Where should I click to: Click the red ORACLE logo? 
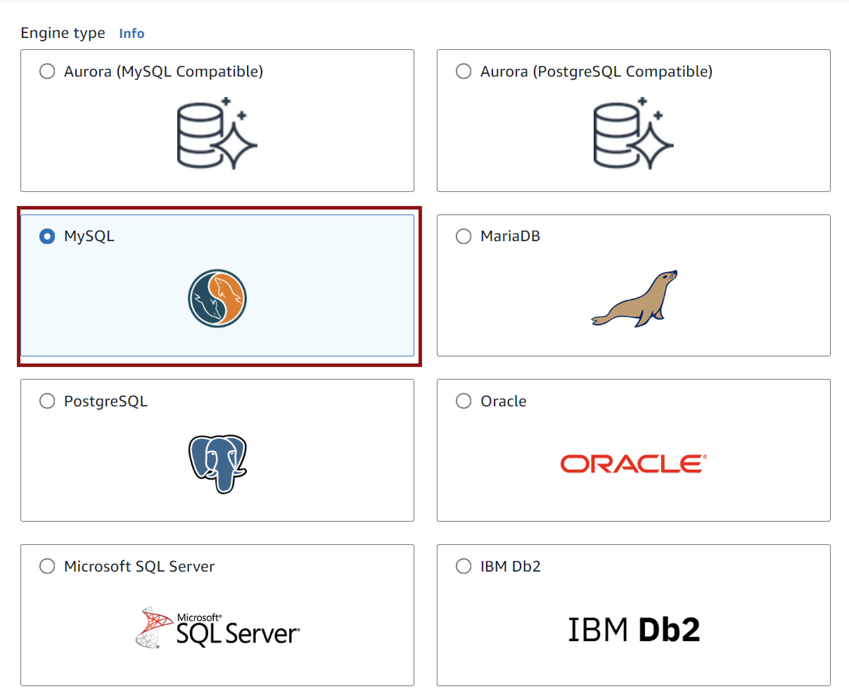pyautogui.click(x=633, y=464)
